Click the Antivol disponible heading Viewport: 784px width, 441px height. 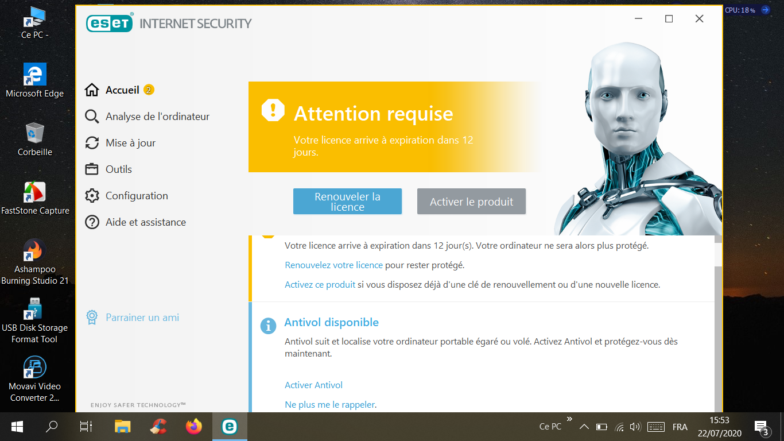[x=332, y=323]
